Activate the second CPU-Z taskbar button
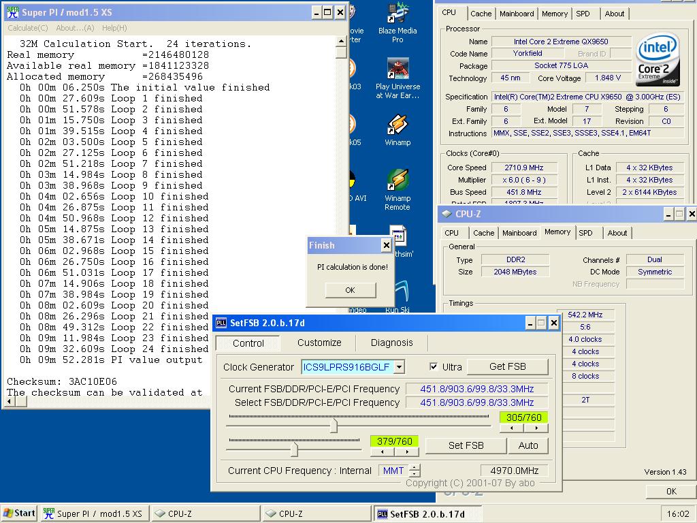The image size is (697, 523). (x=316, y=513)
